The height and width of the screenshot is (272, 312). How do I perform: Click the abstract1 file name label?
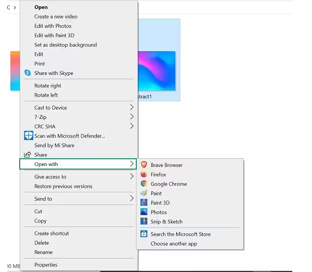145,97
